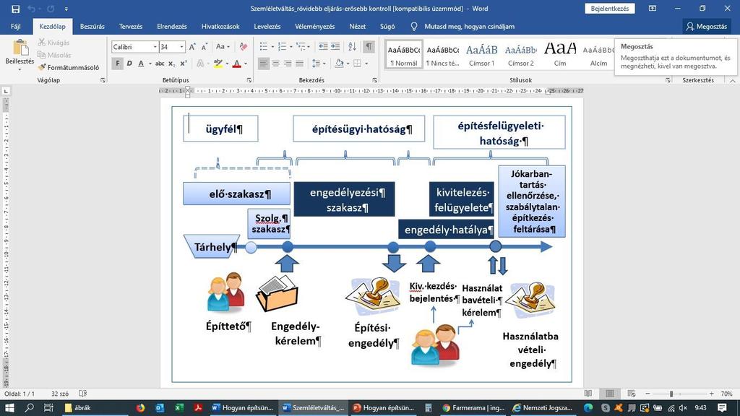Center-align the paragraph
740x416 pixels.
click(275, 64)
